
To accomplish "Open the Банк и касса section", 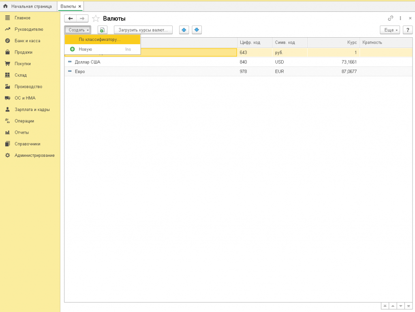I will [x=27, y=41].
